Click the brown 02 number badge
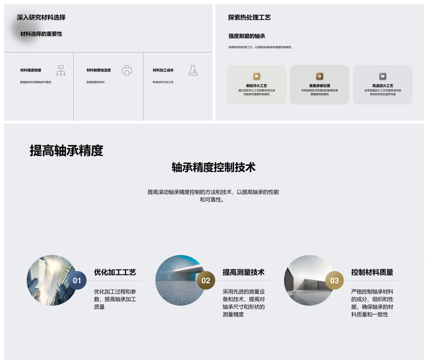Screen dimensions: 428x364 [206, 281]
